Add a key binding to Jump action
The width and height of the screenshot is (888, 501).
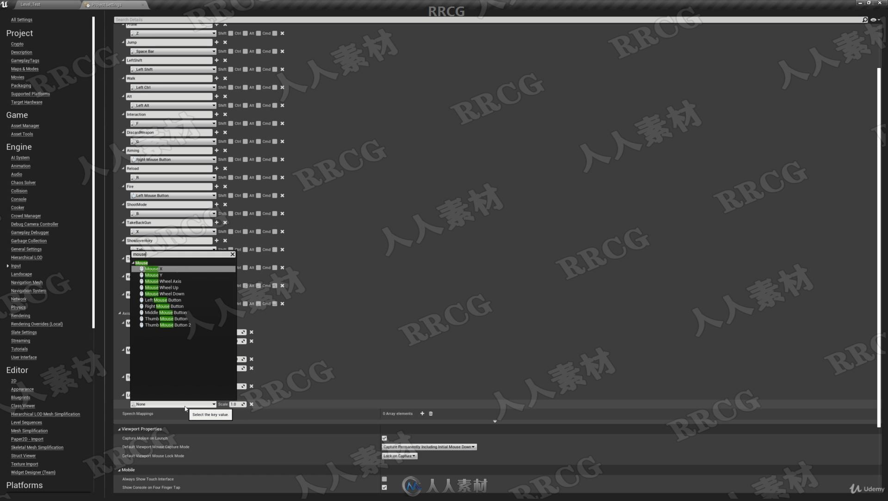tap(216, 42)
